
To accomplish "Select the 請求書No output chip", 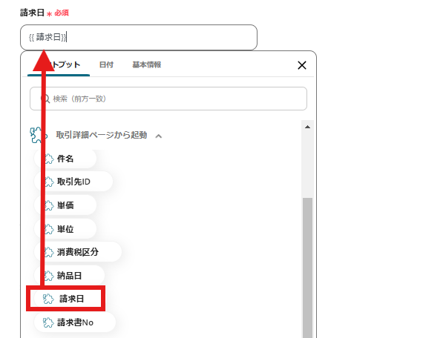I will point(75,322).
